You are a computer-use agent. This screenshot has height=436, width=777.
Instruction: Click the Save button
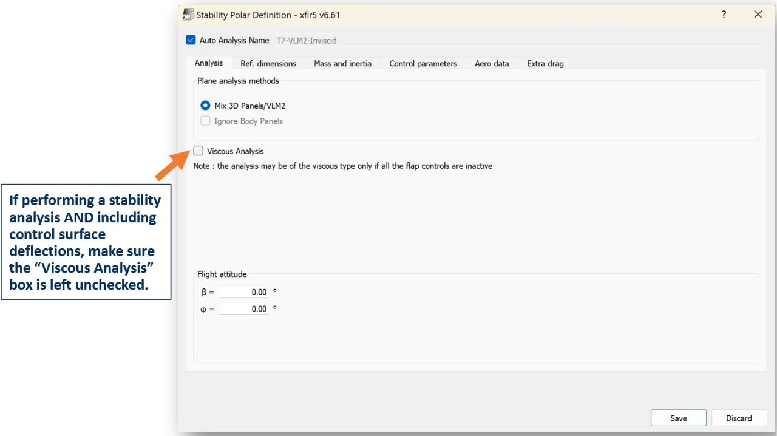click(x=678, y=418)
